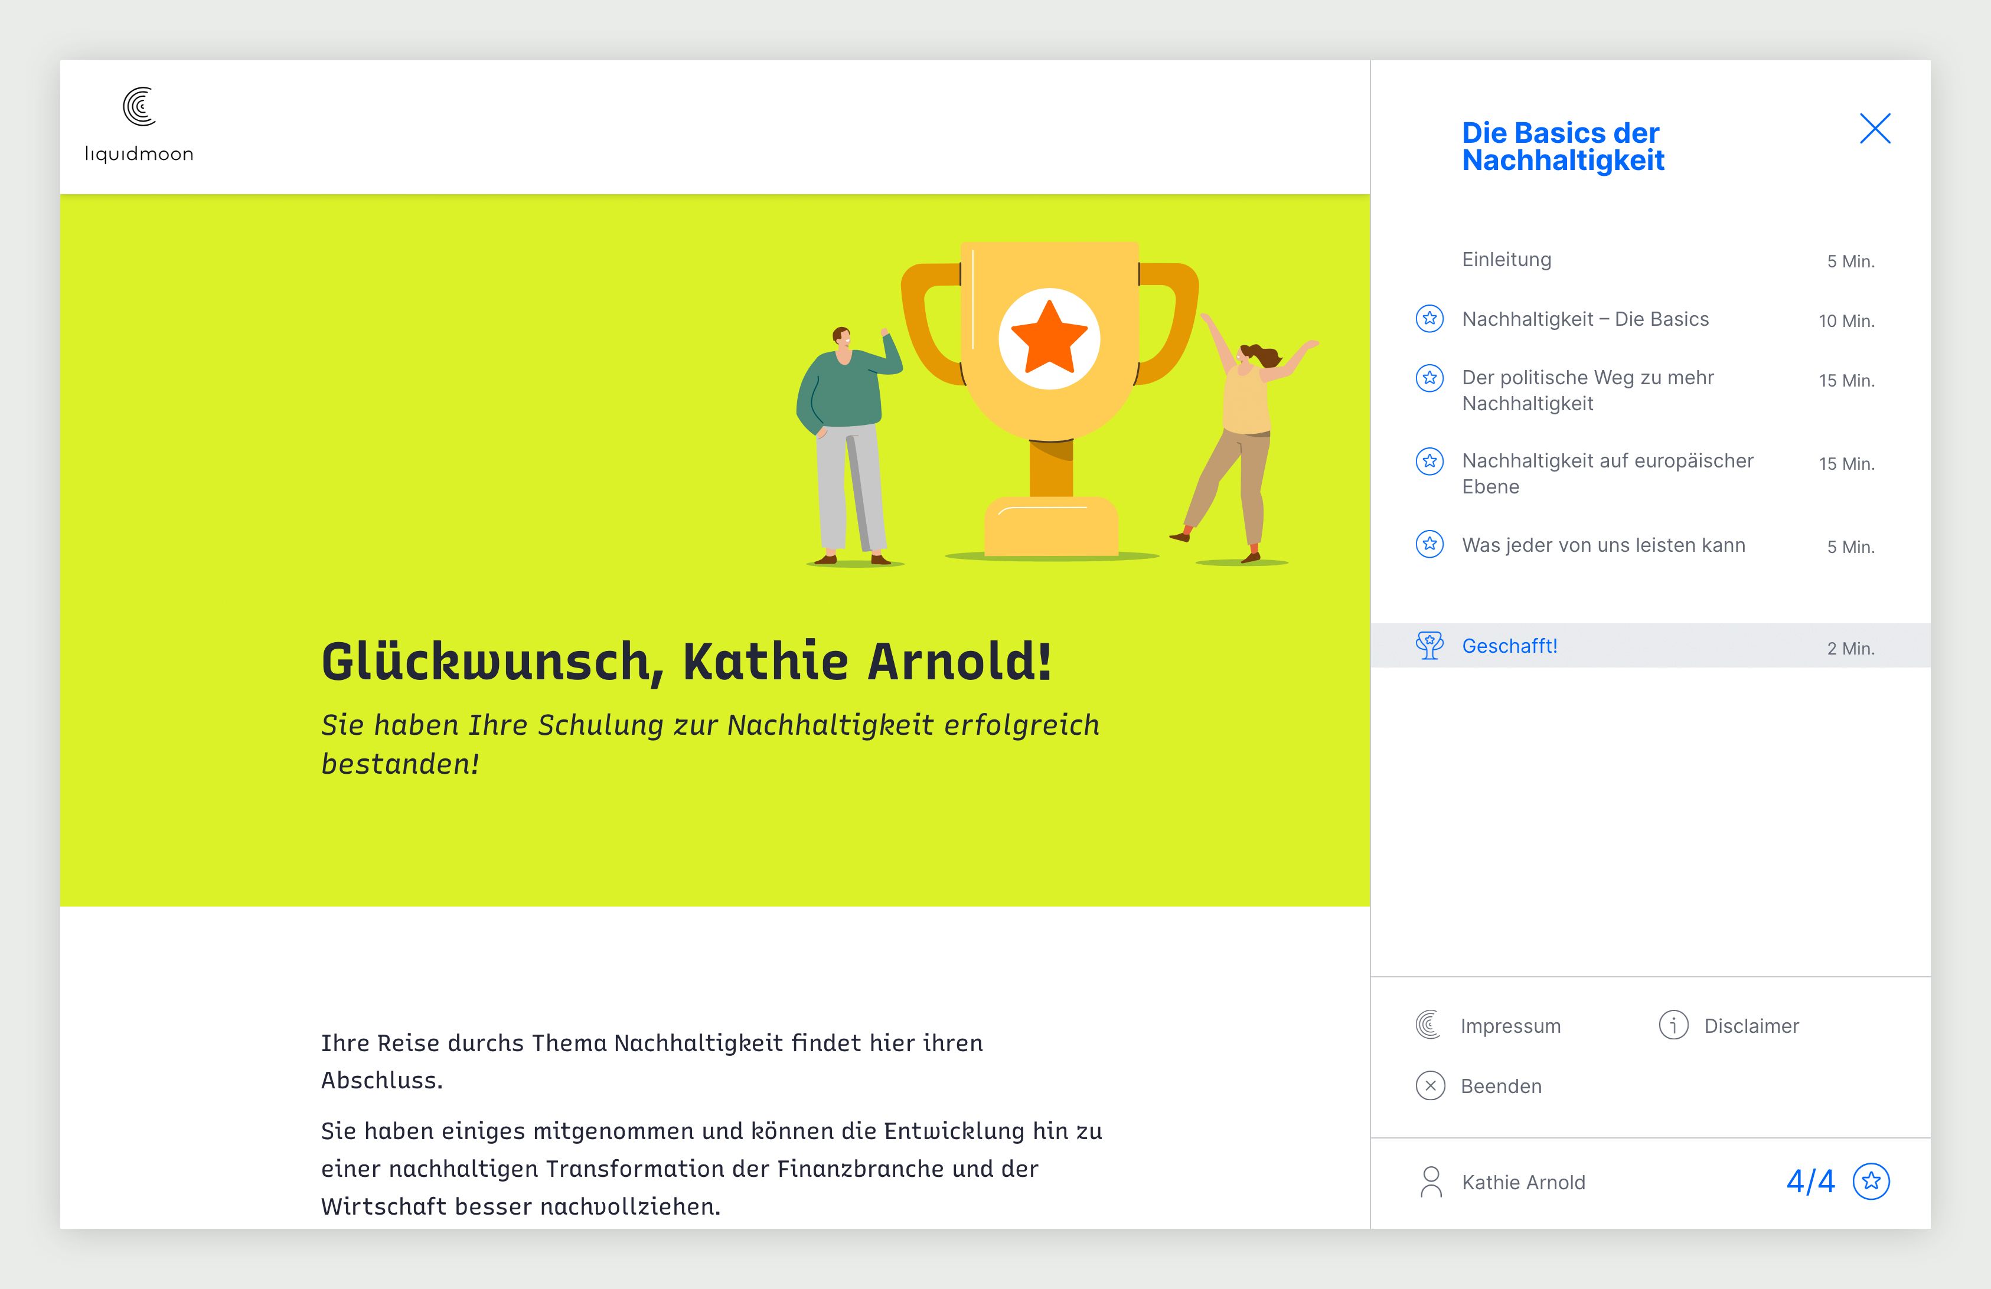Click the trophy illustration
Image resolution: width=1991 pixels, height=1289 pixels.
click(x=1050, y=401)
